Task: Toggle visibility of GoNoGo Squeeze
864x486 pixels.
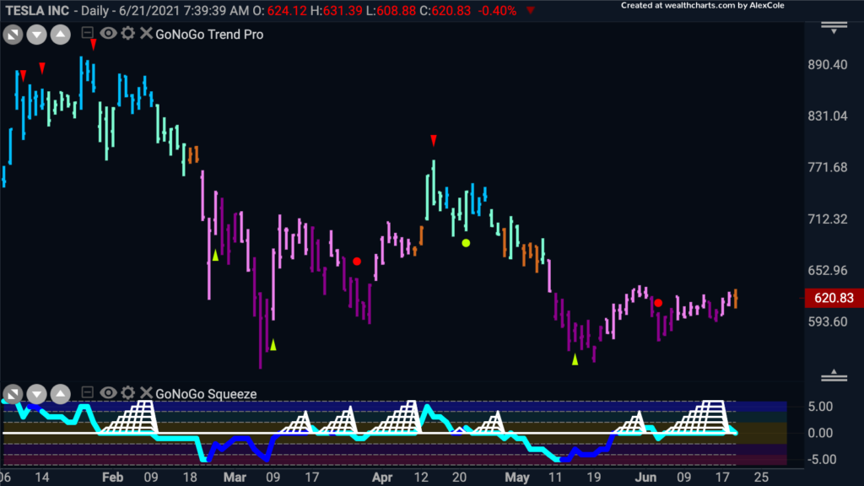Action: (108, 392)
